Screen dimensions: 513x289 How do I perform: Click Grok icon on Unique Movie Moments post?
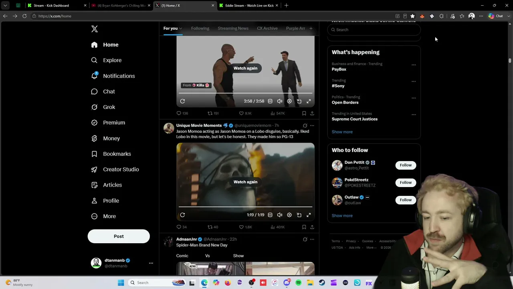(305, 126)
